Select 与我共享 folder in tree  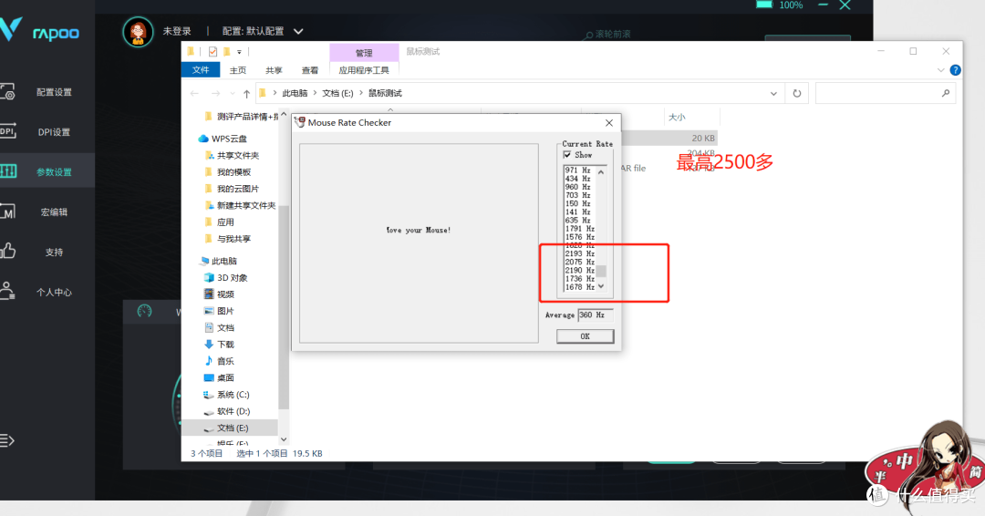pos(233,239)
